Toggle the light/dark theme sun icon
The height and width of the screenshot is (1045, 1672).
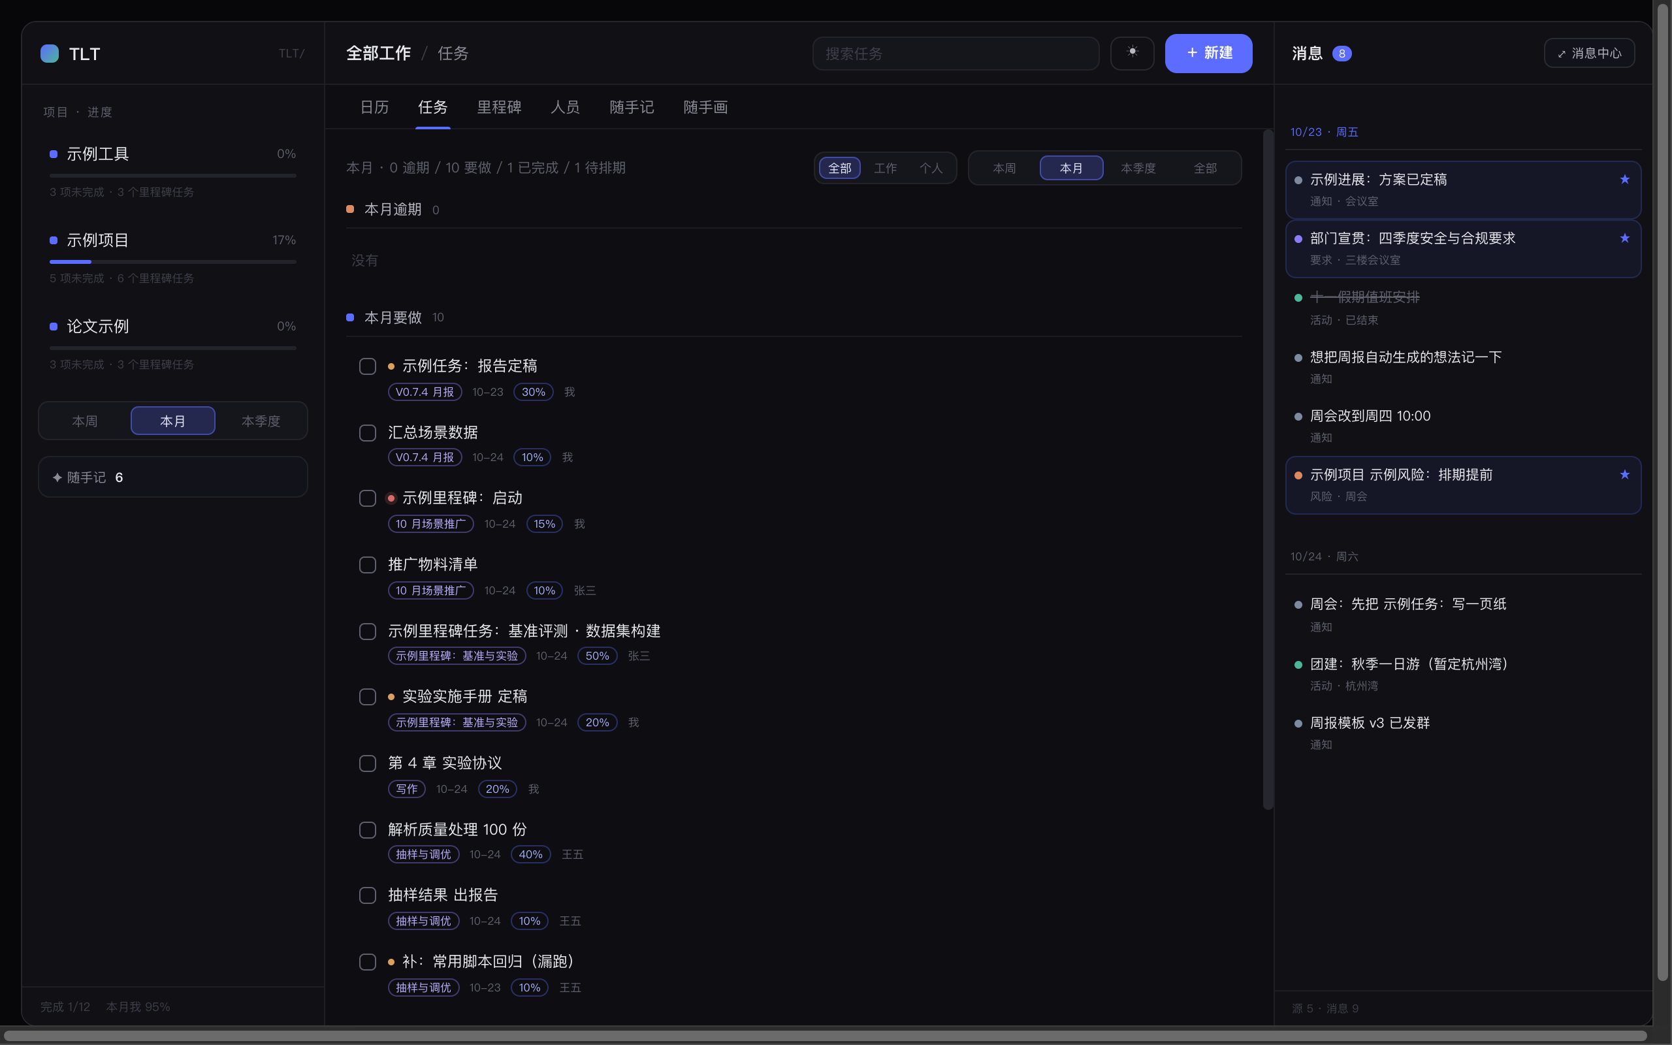[x=1132, y=53]
